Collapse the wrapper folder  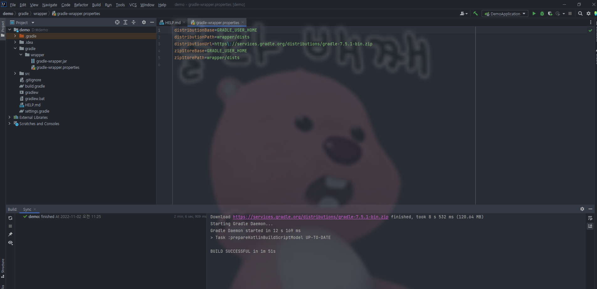pos(21,55)
